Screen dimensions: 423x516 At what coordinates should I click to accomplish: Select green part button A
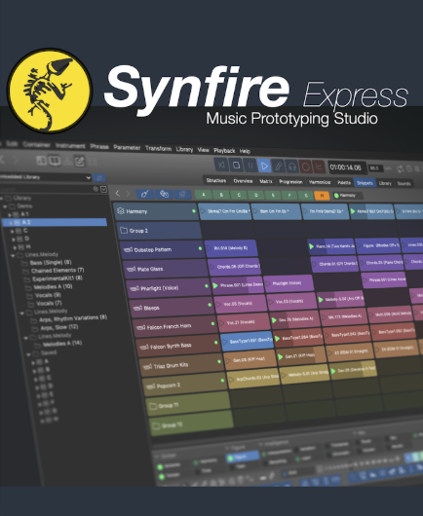(204, 195)
